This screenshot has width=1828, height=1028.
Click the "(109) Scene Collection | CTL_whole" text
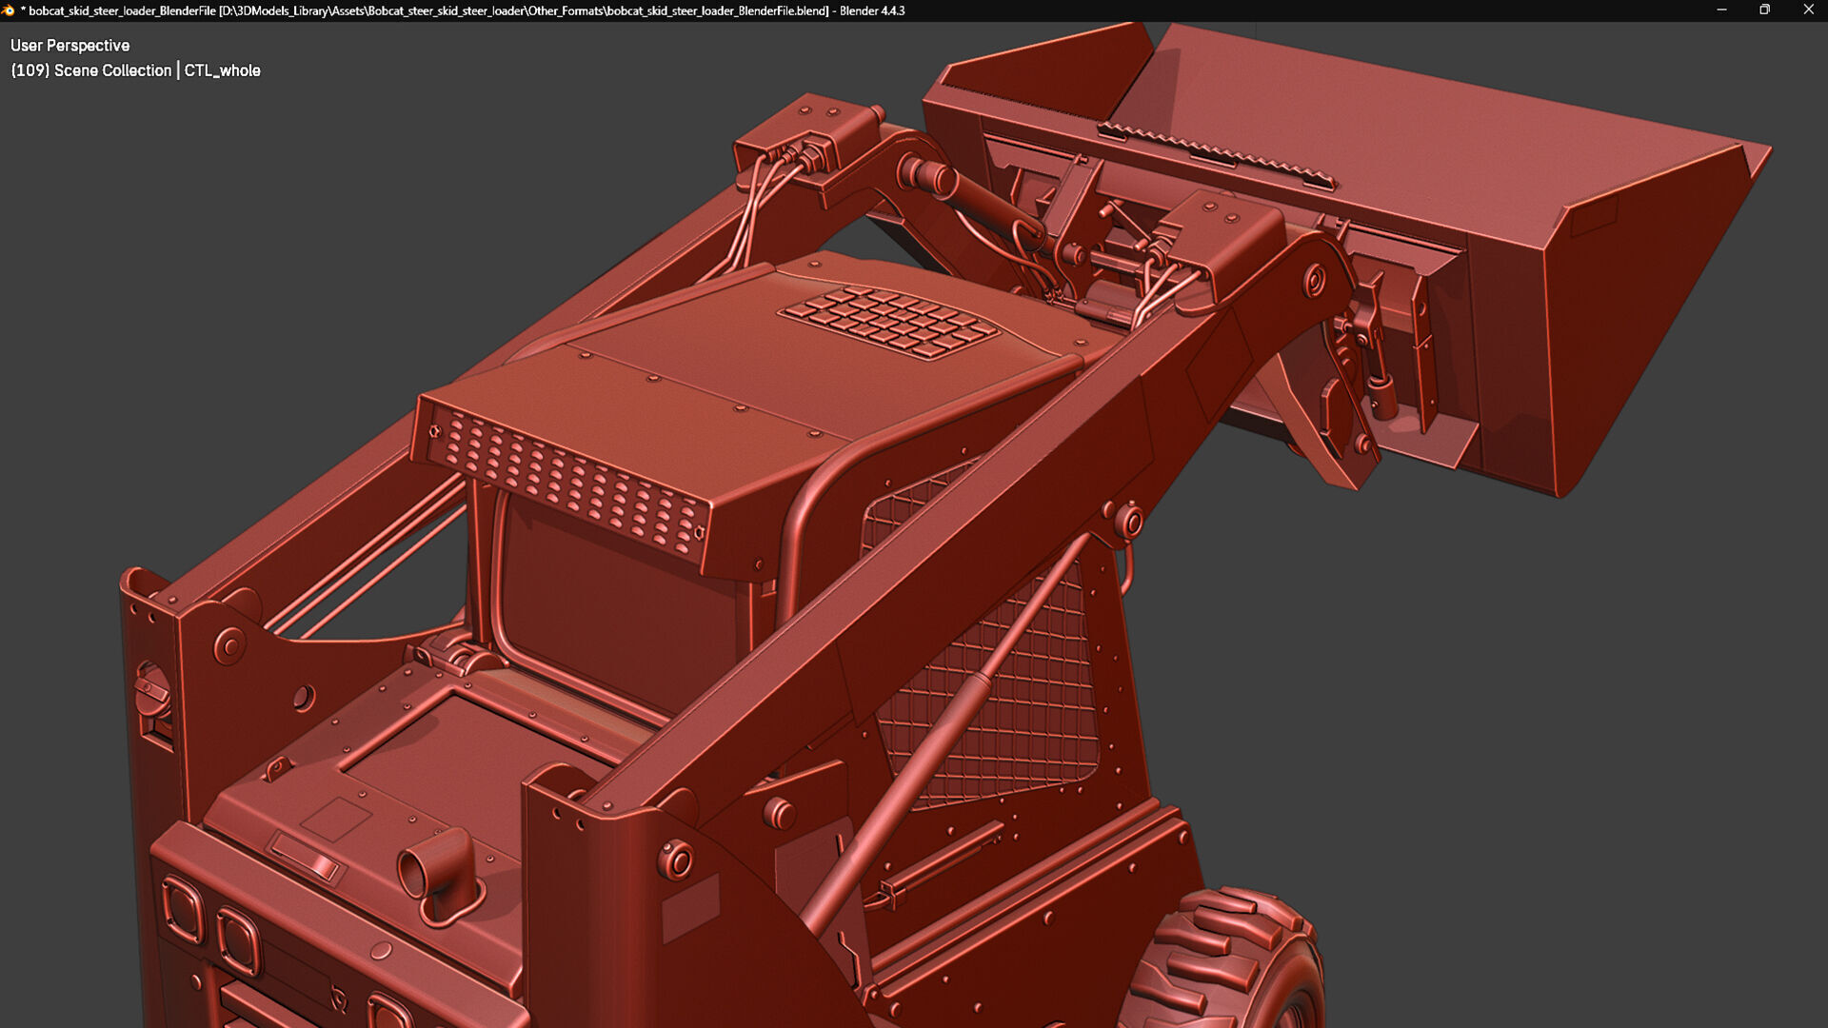pyautogui.click(x=135, y=70)
